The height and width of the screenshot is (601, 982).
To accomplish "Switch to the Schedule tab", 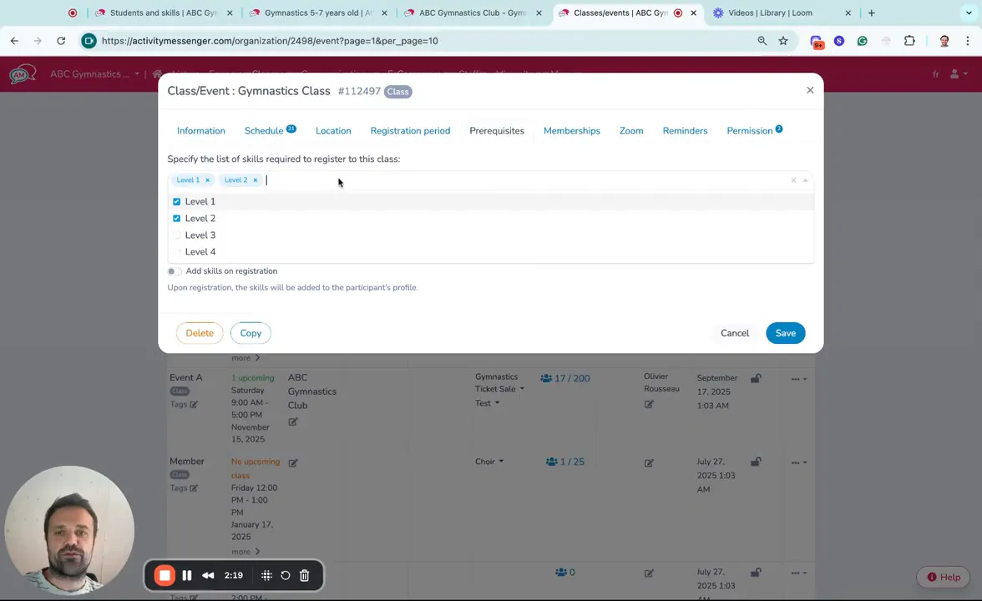I will 264,131.
